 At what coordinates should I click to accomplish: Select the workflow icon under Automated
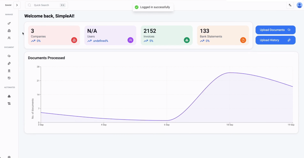(9, 96)
